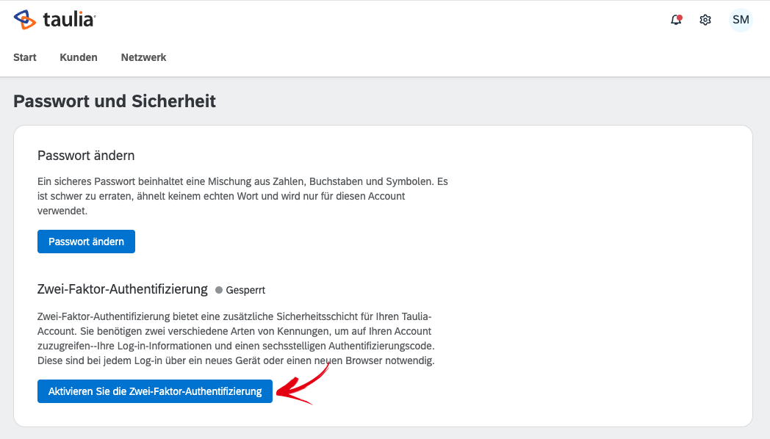Image resolution: width=770 pixels, height=439 pixels.
Task: Click the Taulia knot logo icon
Action: click(25, 20)
